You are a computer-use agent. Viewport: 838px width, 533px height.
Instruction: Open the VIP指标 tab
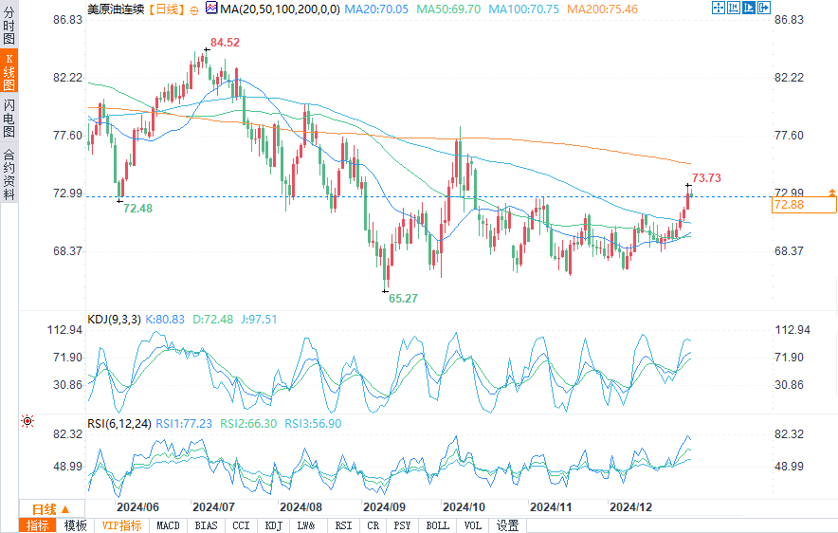click(122, 525)
